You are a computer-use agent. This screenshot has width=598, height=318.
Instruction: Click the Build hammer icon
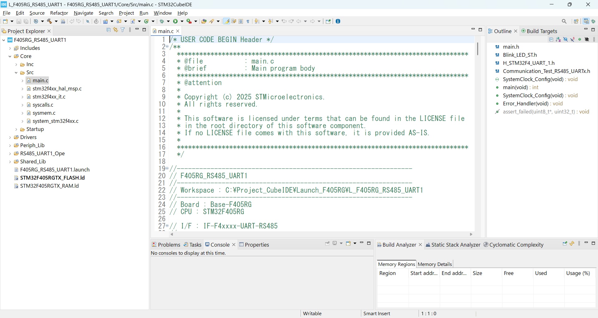point(50,22)
